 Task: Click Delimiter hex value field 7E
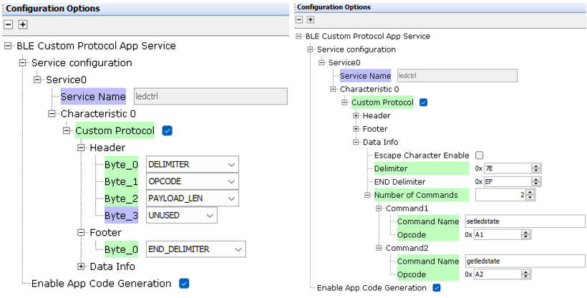[x=508, y=168]
